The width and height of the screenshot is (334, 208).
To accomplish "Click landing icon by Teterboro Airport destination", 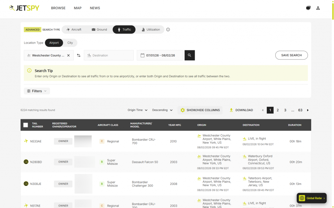I will tap(245, 178).
